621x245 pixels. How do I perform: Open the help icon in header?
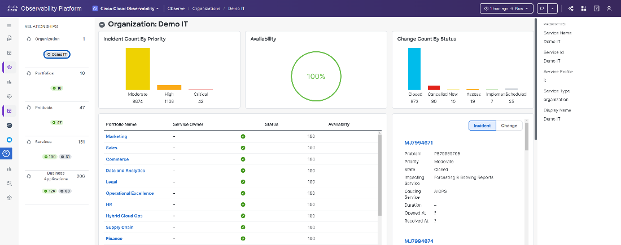(x=596, y=8)
